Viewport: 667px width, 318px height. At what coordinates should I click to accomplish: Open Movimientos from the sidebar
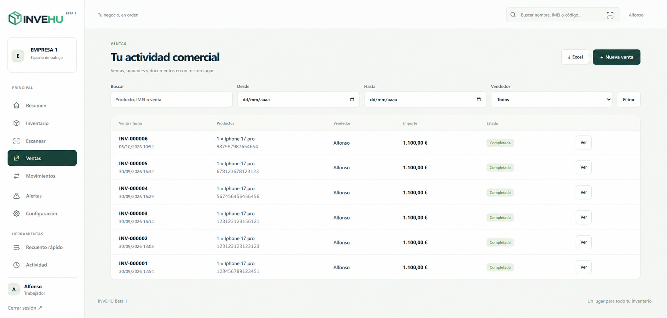point(42,176)
